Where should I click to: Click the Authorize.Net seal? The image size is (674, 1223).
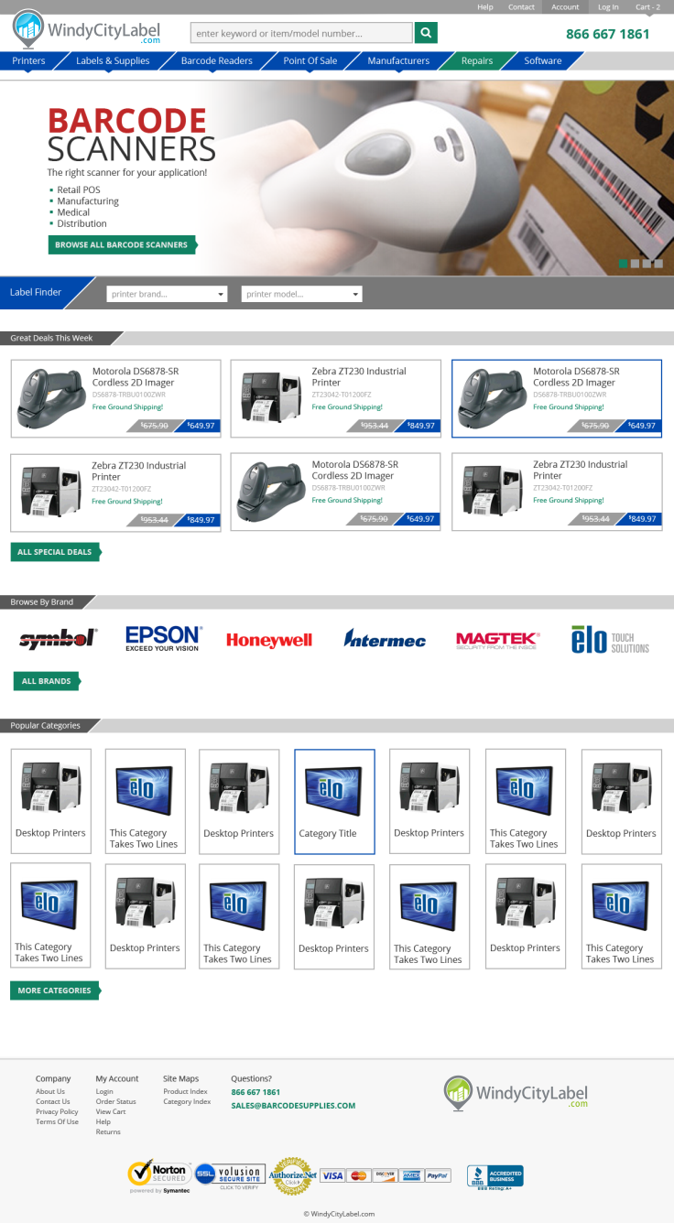click(x=292, y=1176)
